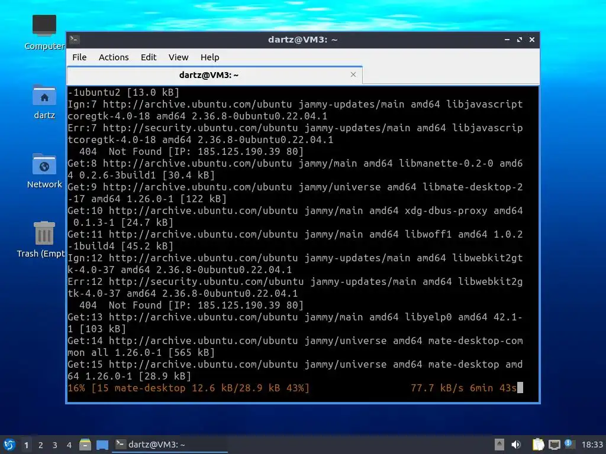Open the View menu

[178, 57]
